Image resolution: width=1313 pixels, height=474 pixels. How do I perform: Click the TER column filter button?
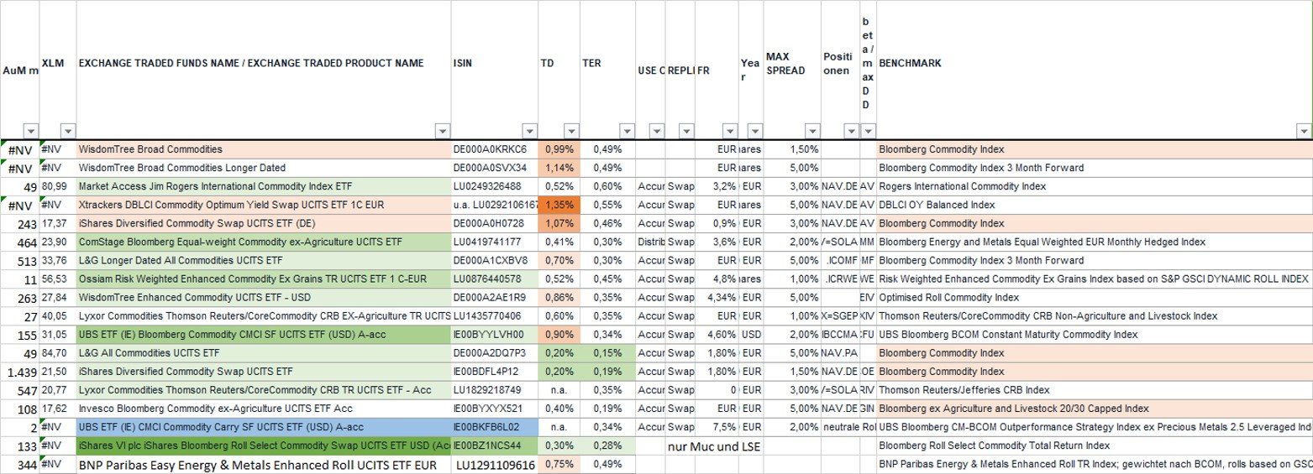(626, 131)
